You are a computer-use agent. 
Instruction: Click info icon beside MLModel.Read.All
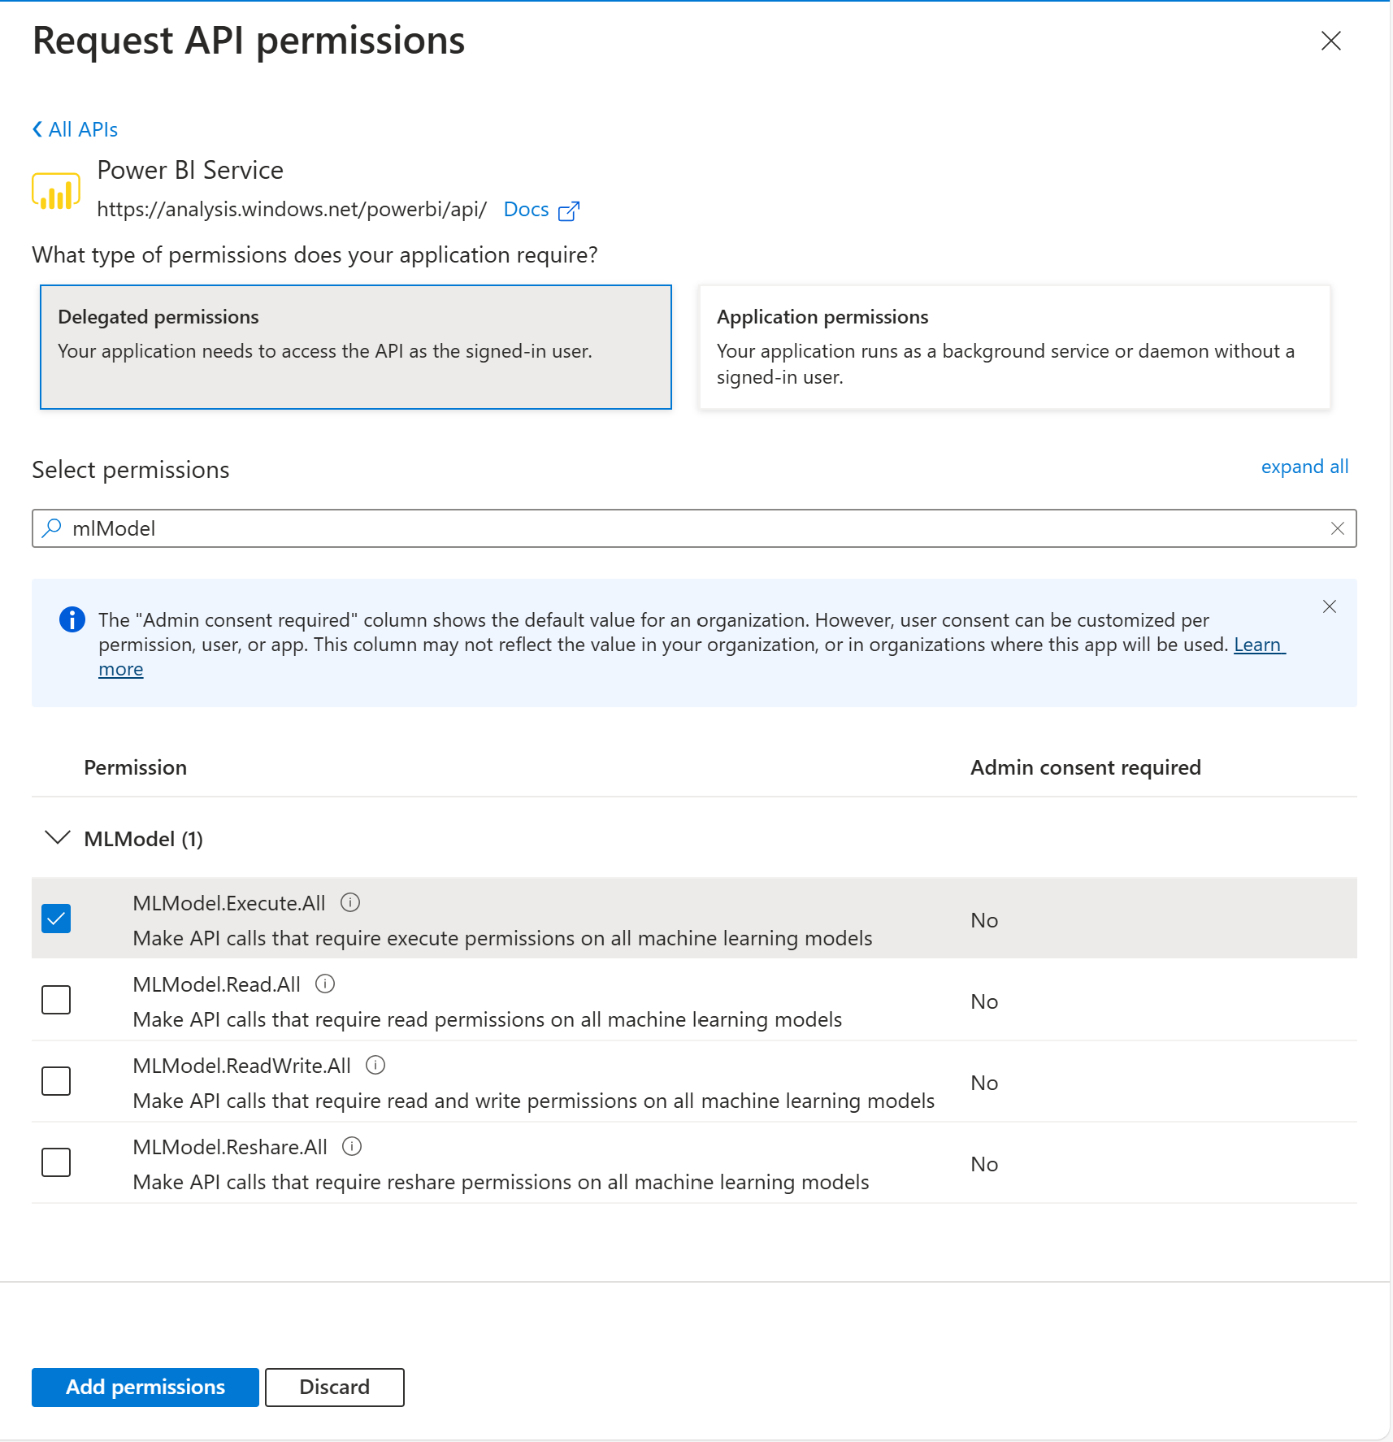[x=325, y=984]
